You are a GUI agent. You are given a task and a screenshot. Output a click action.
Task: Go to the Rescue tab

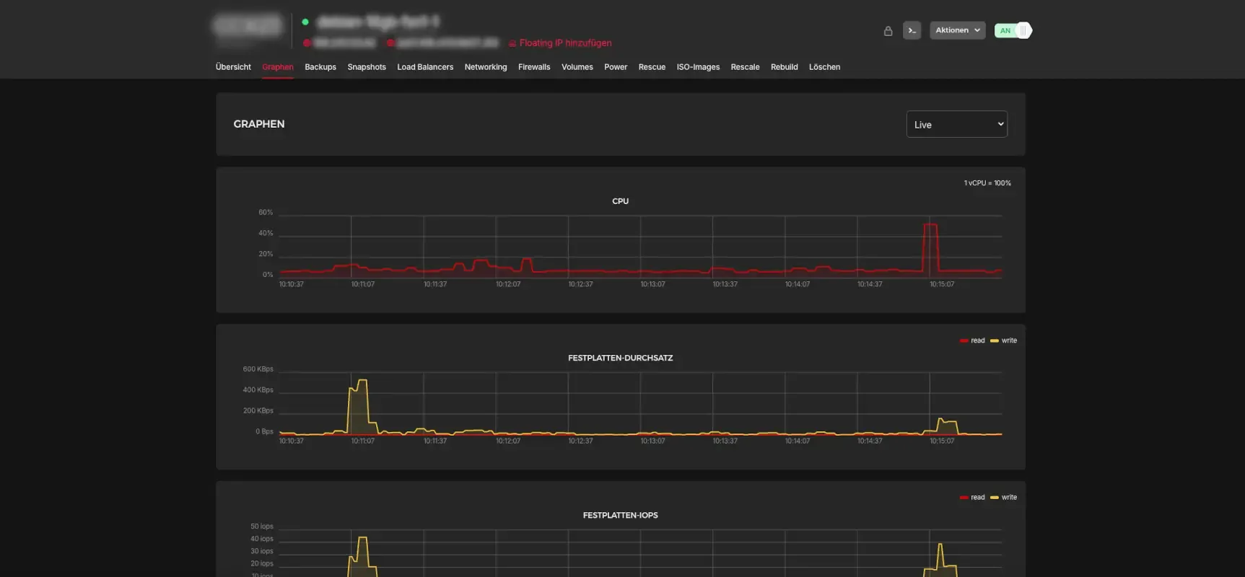point(652,67)
